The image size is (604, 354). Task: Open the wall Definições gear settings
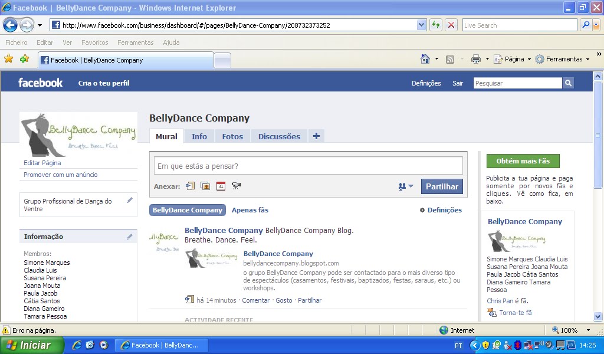pyautogui.click(x=441, y=210)
